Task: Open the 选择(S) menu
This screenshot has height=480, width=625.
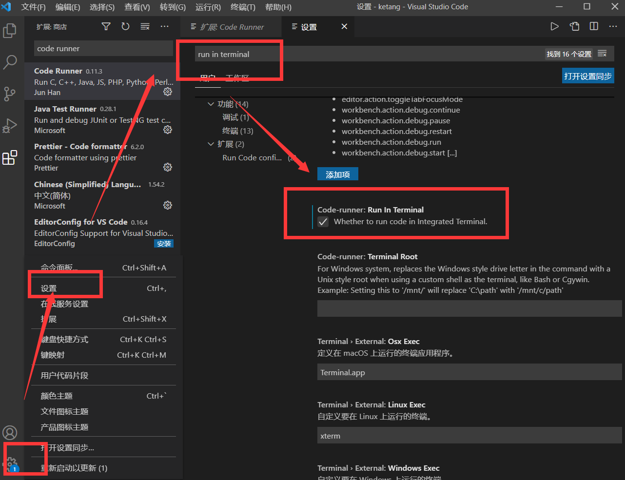Action: (102, 7)
